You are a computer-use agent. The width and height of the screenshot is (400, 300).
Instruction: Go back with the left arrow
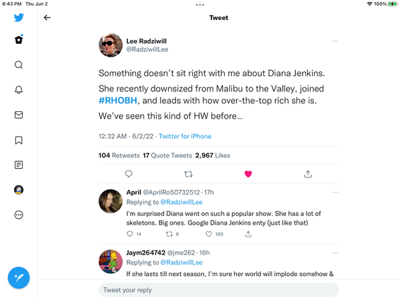(47, 18)
